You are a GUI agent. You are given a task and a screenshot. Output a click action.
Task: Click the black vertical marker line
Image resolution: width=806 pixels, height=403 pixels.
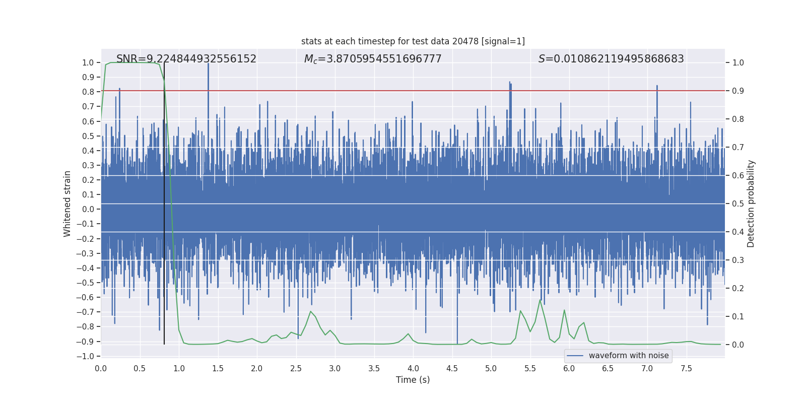[164, 201]
